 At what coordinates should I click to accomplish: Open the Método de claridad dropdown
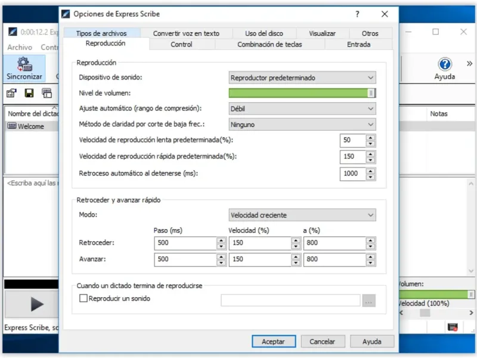302,125
